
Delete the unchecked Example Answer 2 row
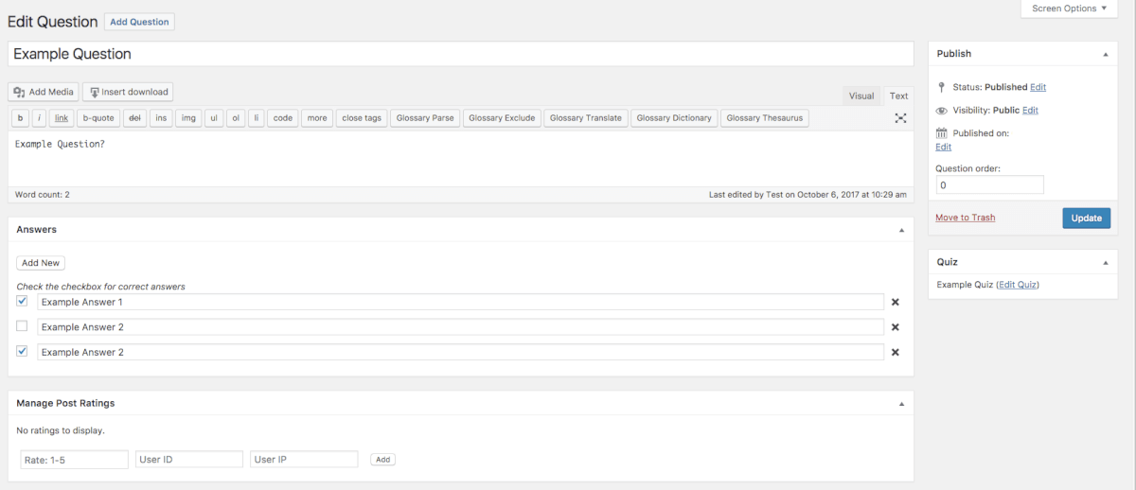895,327
